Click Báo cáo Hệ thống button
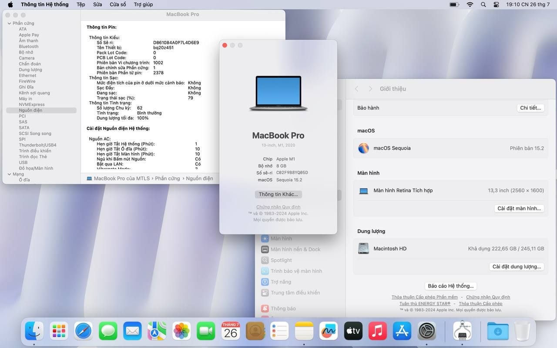The width and height of the screenshot is (557, 348). (x=451, y=286)
